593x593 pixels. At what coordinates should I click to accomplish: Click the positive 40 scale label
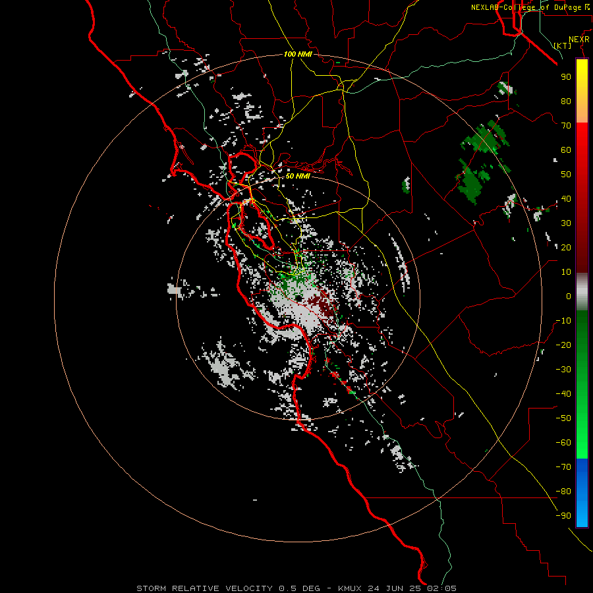pyautogui.click(x=566, y=198)
